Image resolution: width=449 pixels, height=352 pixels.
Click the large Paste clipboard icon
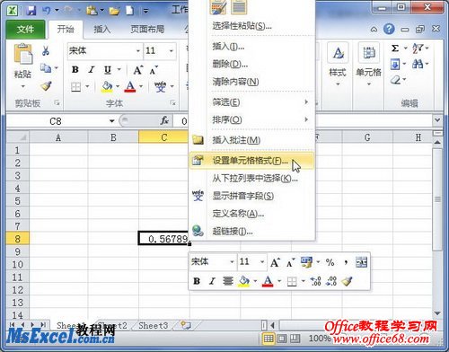[x=22, y=55]
